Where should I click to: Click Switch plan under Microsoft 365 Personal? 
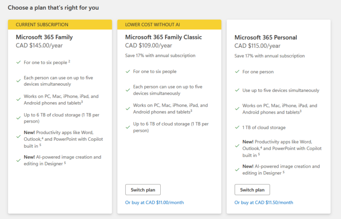252,190
